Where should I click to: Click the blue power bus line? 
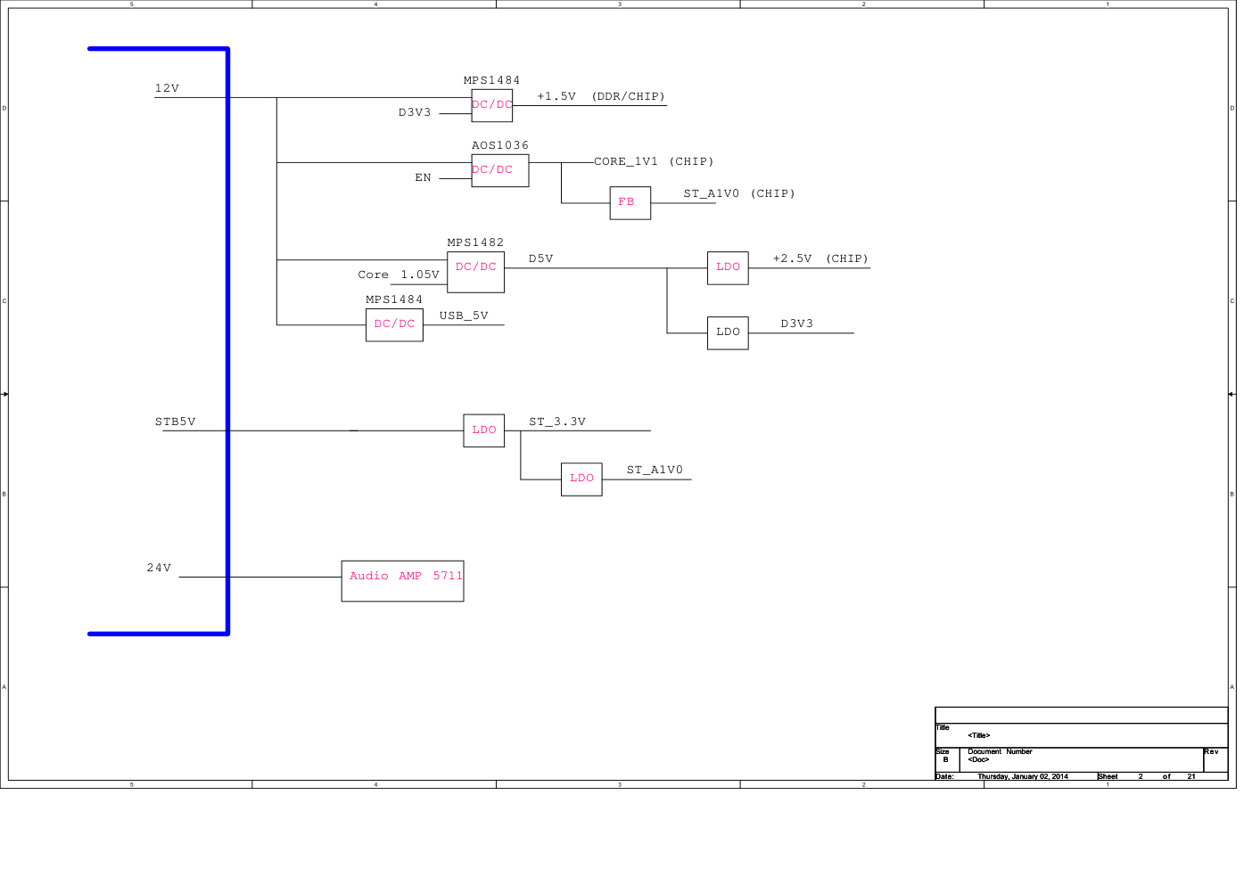[227, 340]
